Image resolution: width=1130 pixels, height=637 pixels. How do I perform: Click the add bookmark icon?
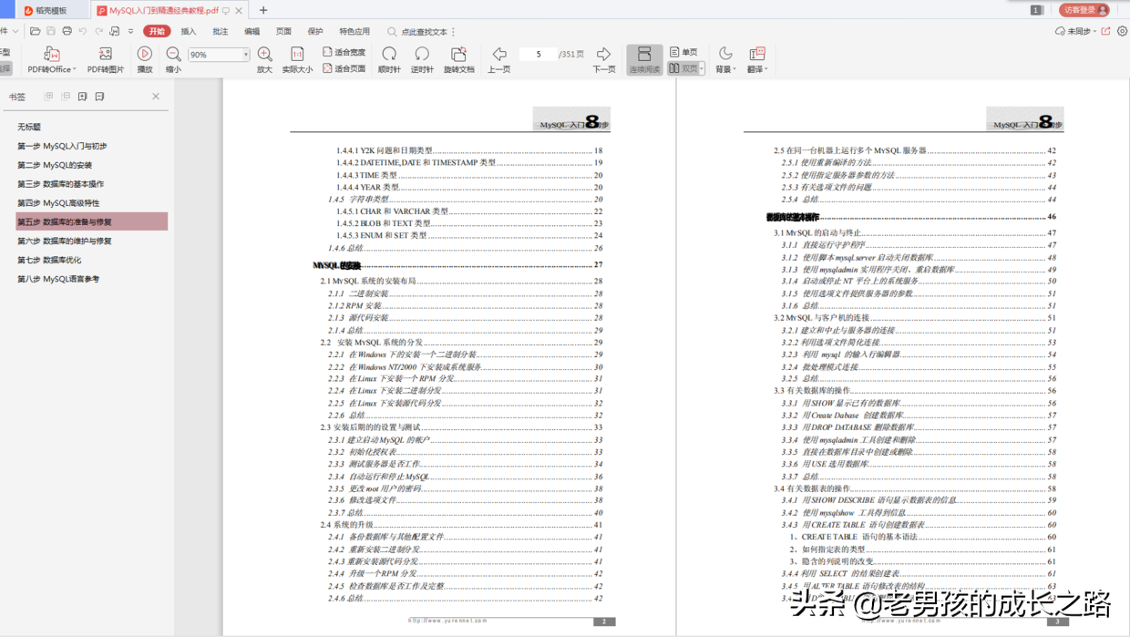pos(83,97)
